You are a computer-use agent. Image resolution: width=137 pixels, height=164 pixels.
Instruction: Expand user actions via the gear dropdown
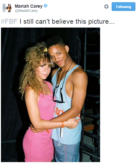[x=106, y=7]
